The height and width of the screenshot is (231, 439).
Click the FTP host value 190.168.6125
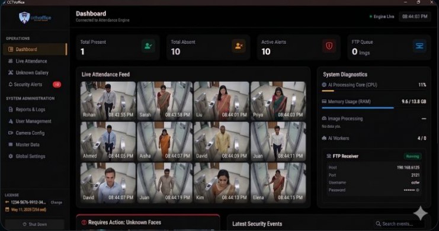[408, 168]
